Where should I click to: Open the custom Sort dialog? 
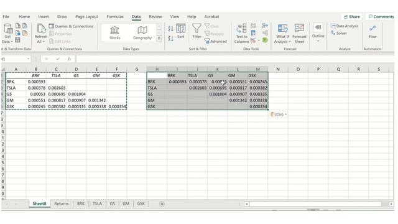pyautogui.click(x=181, y=31)
